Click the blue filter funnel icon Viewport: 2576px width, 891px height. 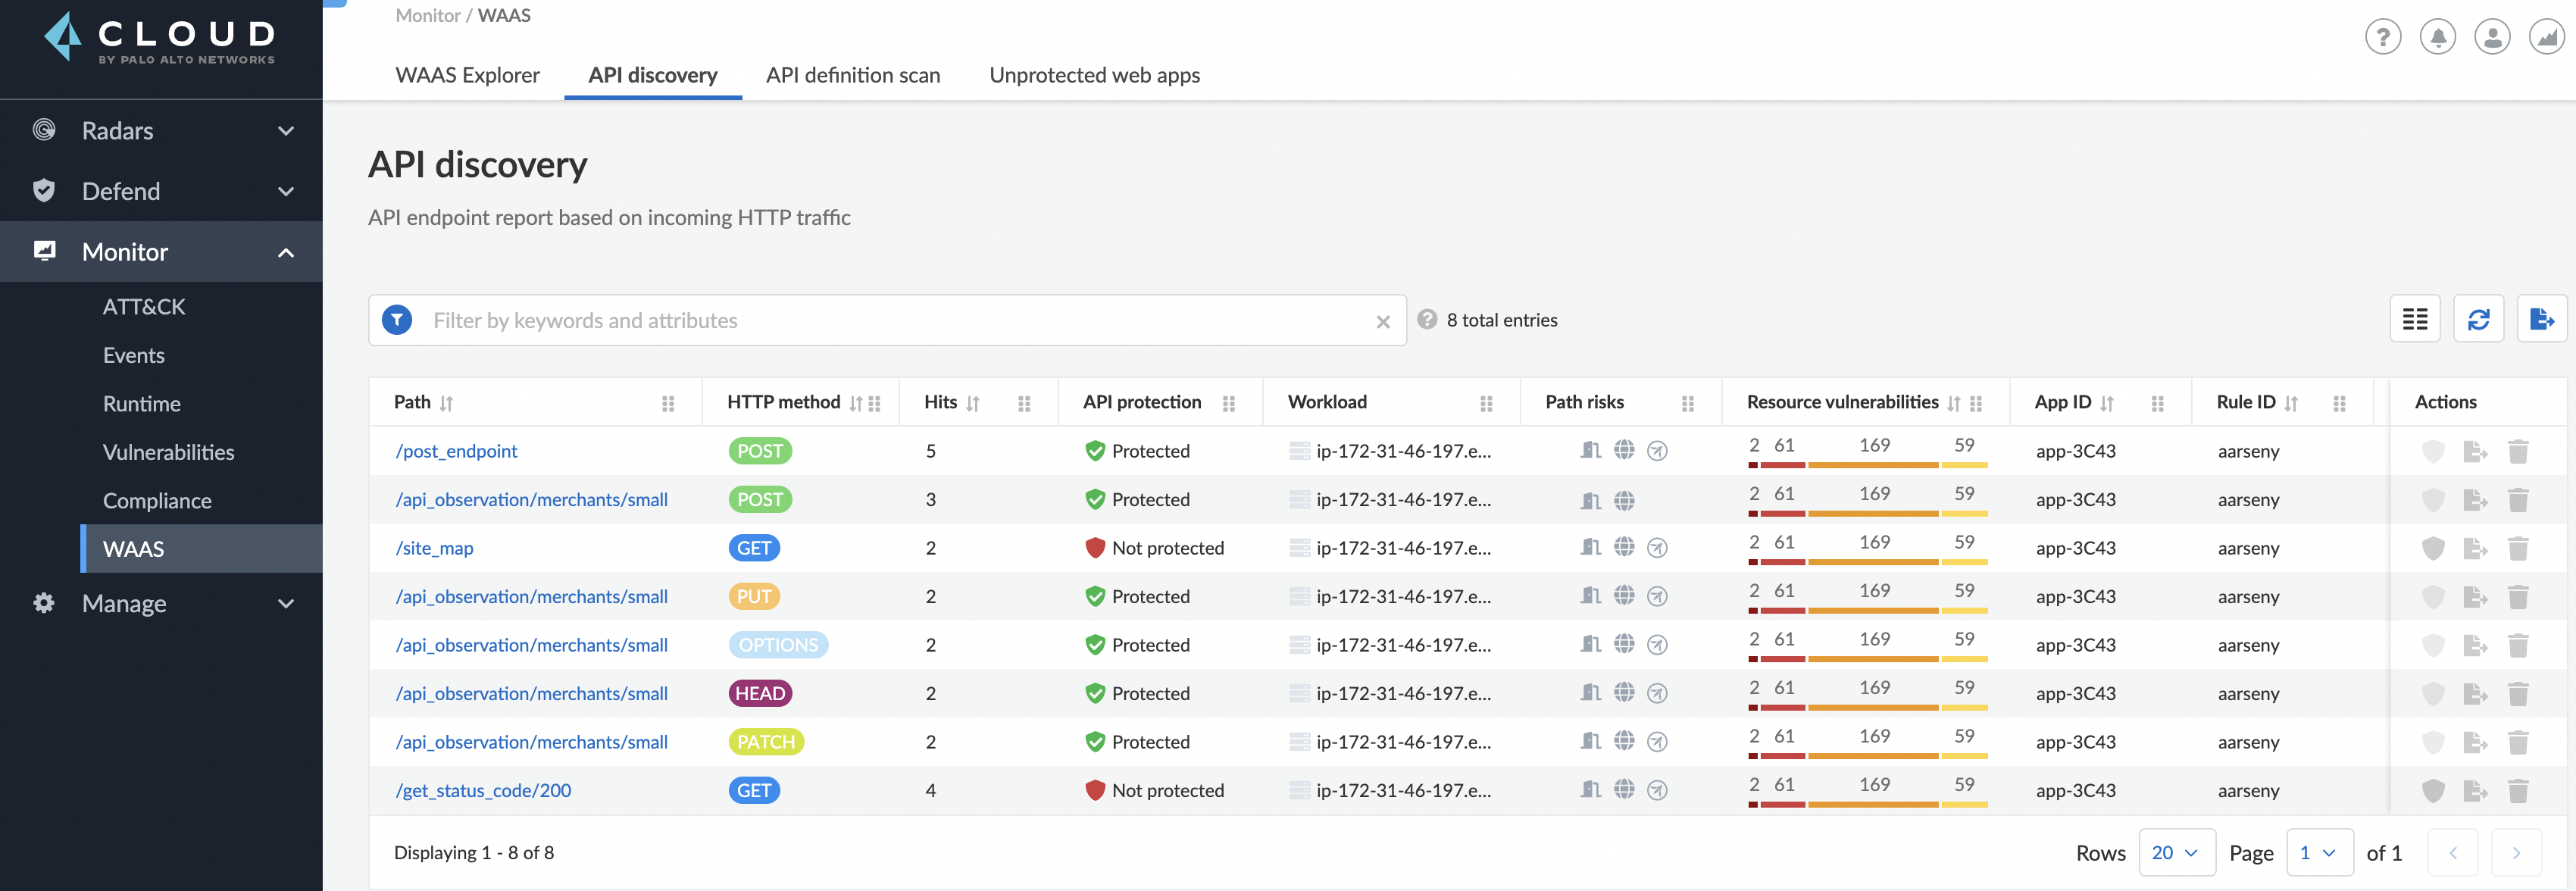click(397, 320)
